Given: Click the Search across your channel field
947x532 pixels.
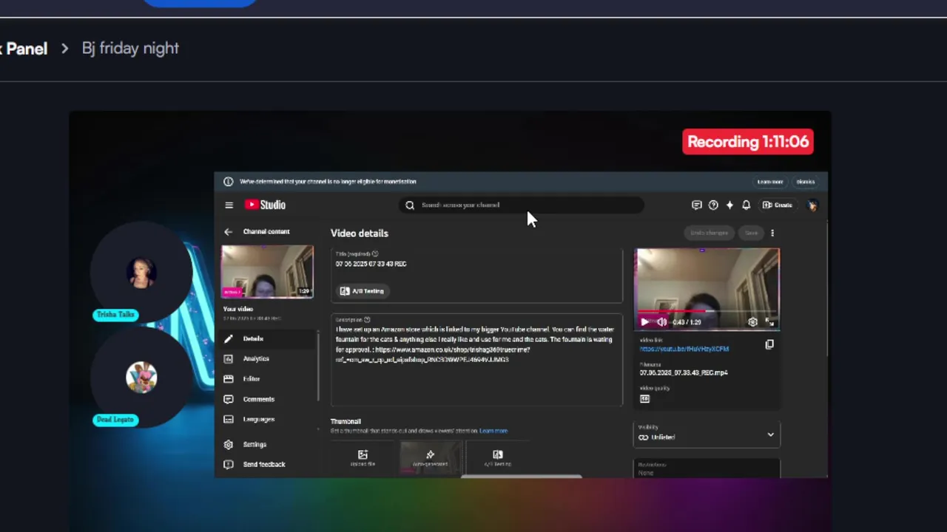Looking at the screenshot, I should point(522,205).
